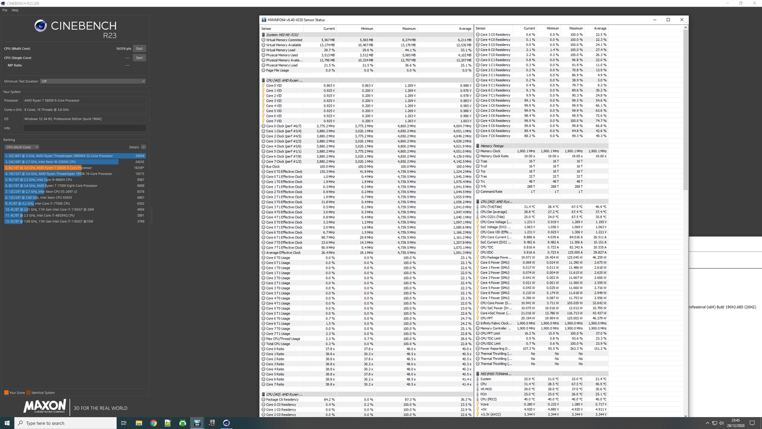This screenshot has width=762, height=429.
Task: Click the VR MOS temperature sensor icon
Action: click(478, 389)
